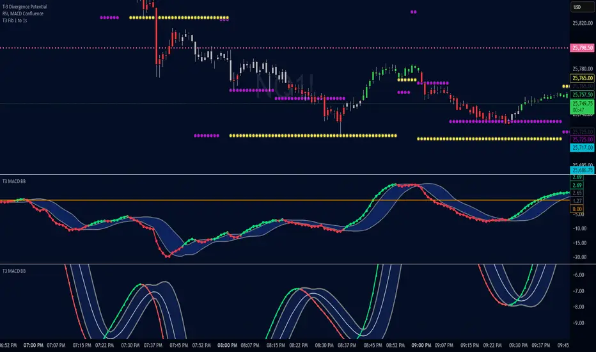Select the cyan 25,686.75 price tag
The height and width of the screenshot is (352, 596).
581,170
